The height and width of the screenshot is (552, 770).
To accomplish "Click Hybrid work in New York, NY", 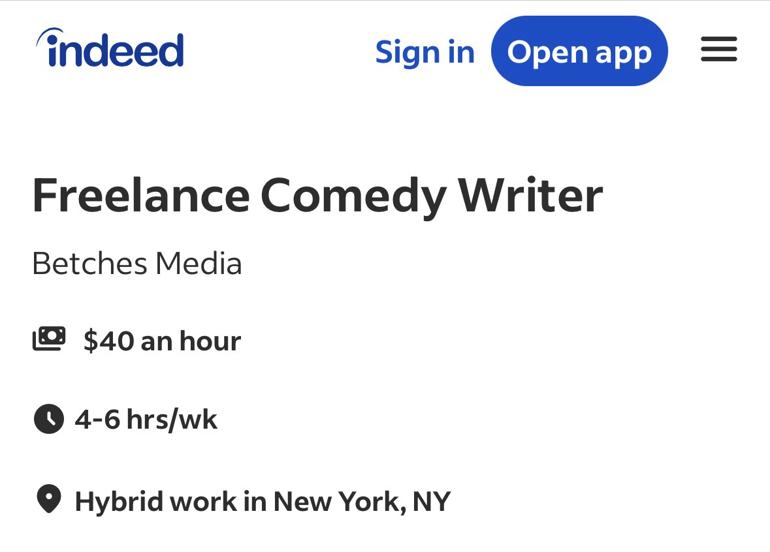I will (263, 501).
